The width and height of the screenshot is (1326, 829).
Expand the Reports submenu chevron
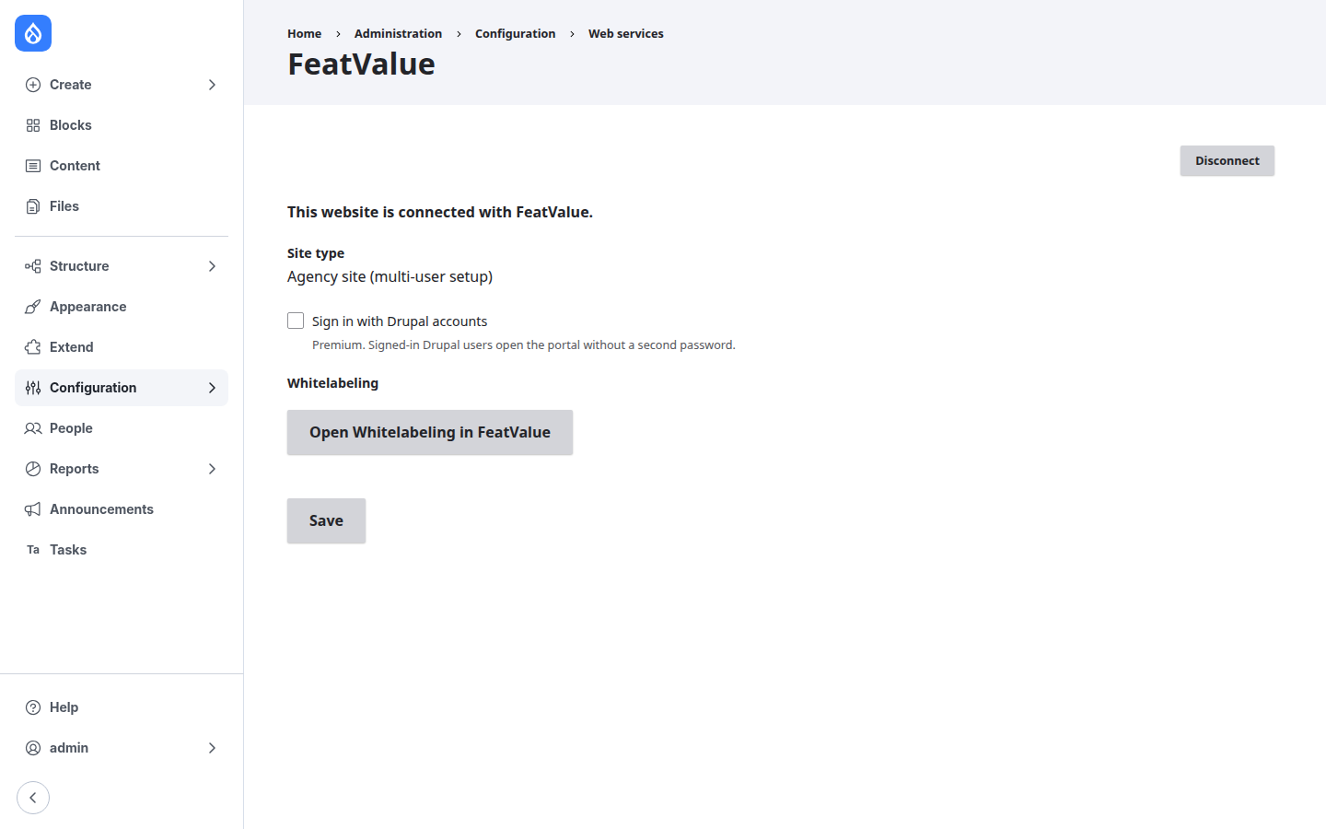[212, 469]
